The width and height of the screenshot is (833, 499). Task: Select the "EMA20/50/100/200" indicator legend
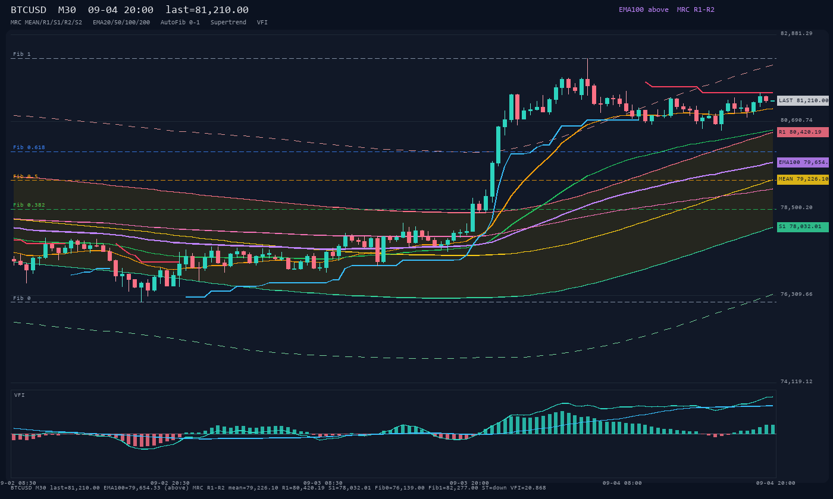[121, 23]
